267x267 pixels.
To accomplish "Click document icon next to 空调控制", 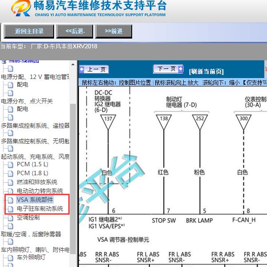I will click(x=10, y=218).
